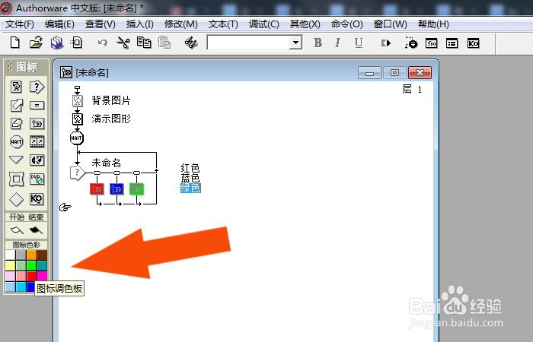Click the Undo toolbar icon
The width and height of the screenshot is (533, 342).
tap(102, 43)
